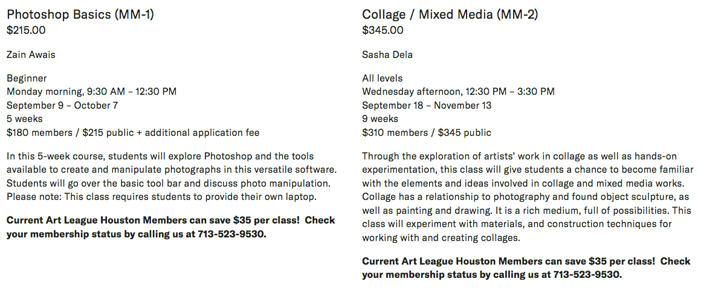
Task: Open the Photoshop Basics (MM-1) title
Action: pos(80,14)
